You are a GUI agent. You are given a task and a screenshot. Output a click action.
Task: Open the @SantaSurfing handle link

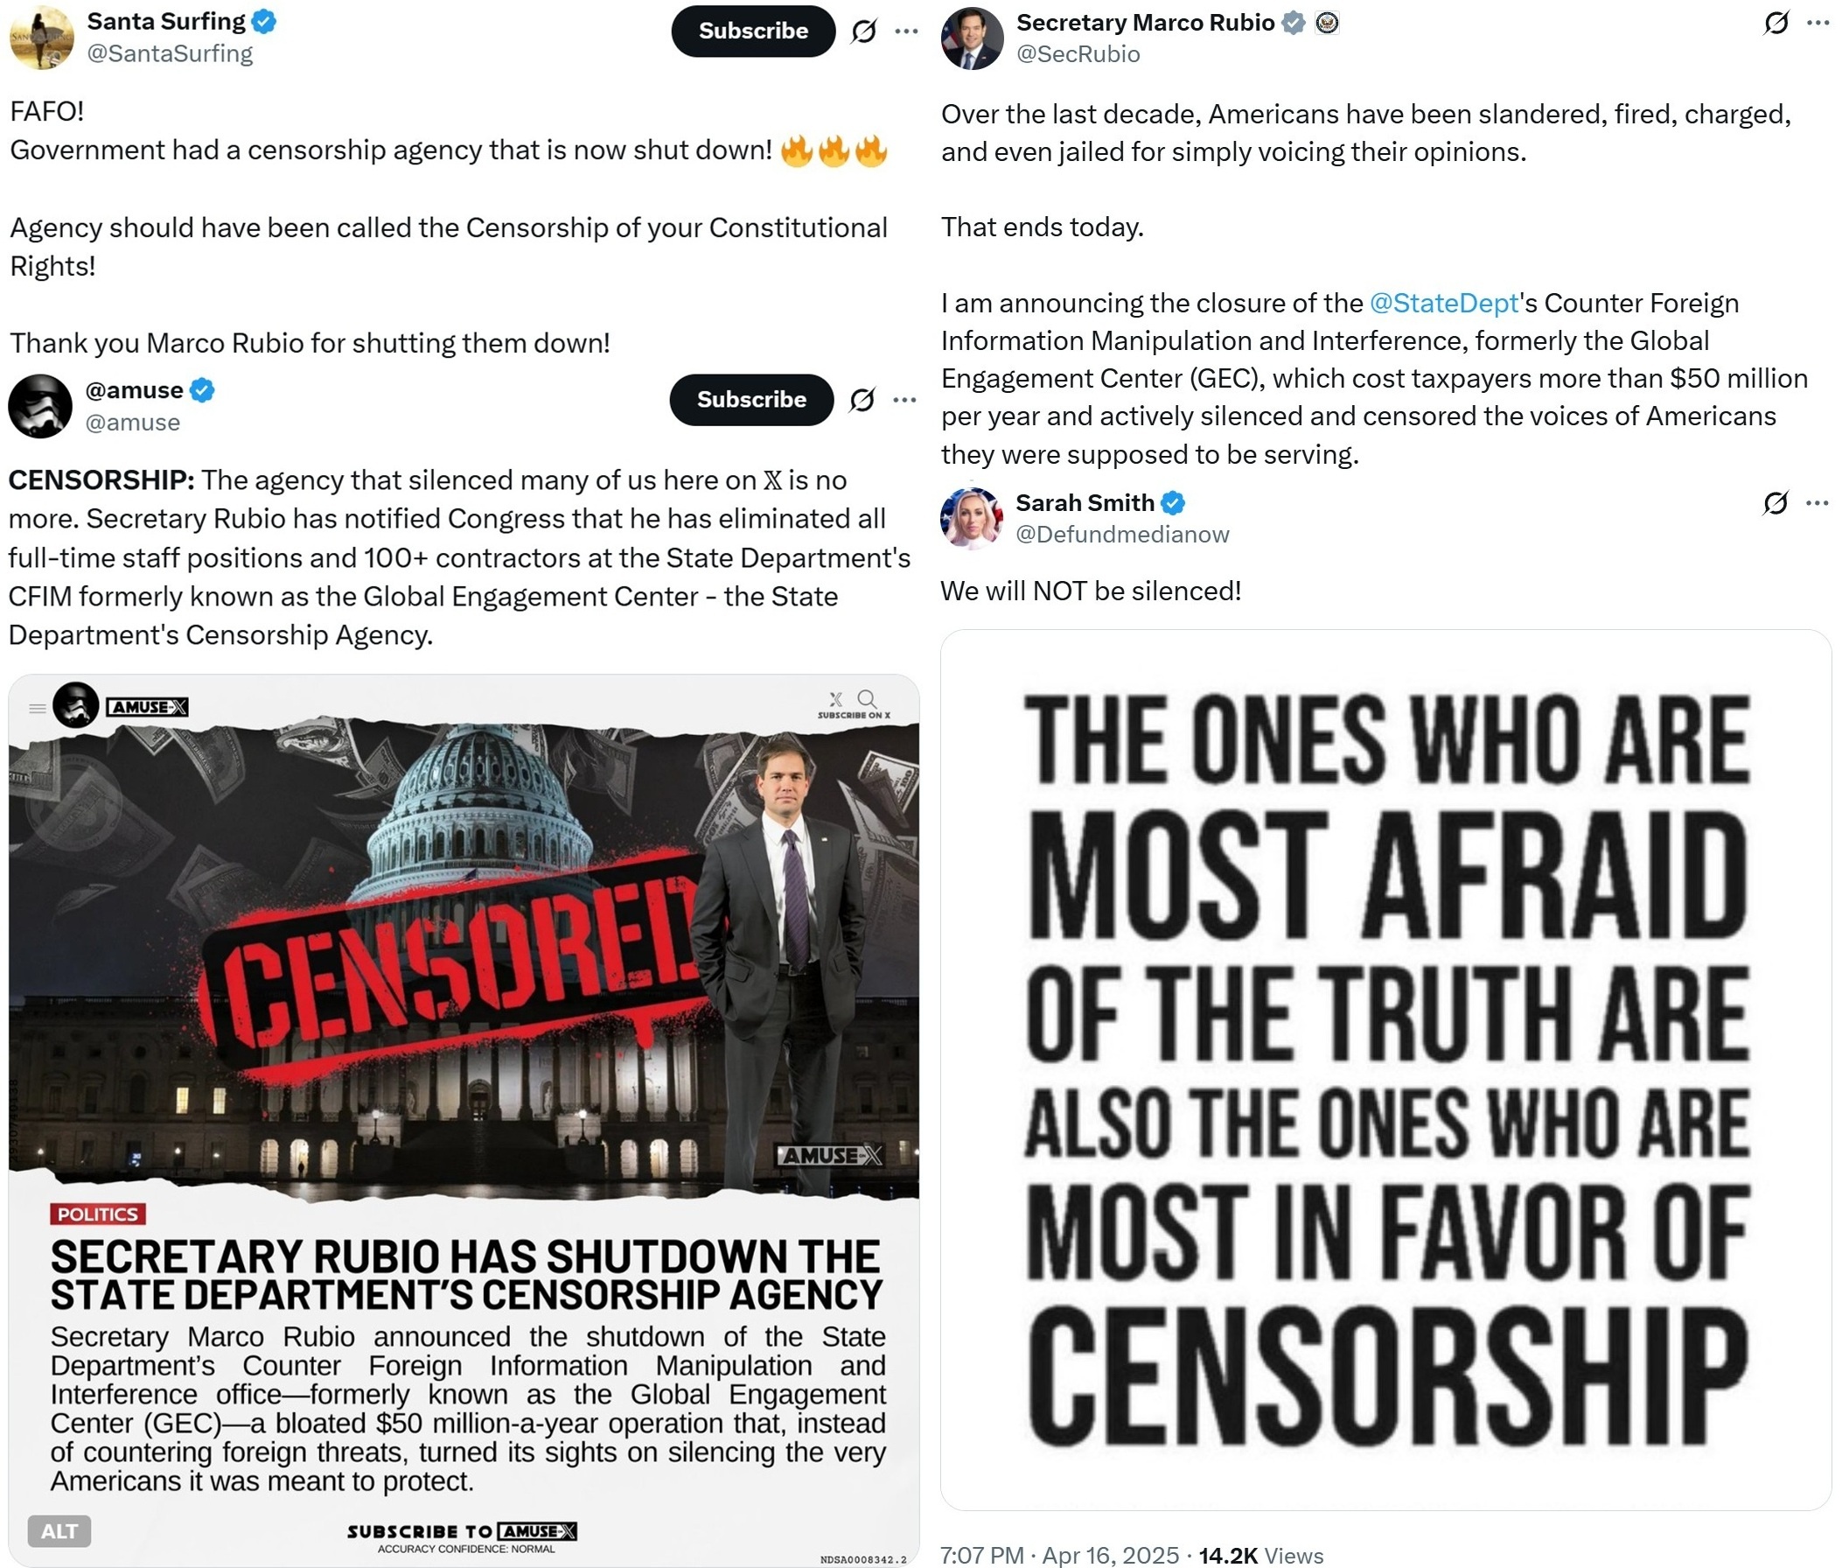pos(170,53)
